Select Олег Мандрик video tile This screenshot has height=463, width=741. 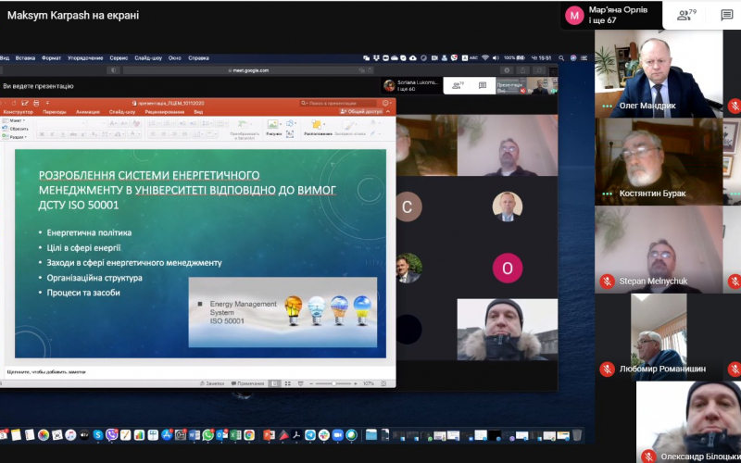pyautogui.click(x=659, y=74)
